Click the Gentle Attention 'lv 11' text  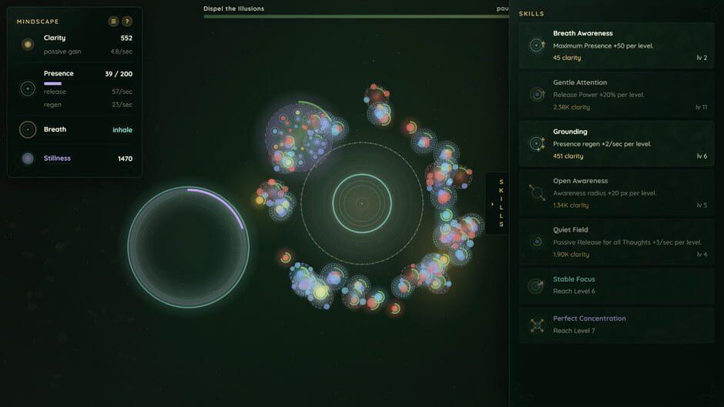[702, 107]
